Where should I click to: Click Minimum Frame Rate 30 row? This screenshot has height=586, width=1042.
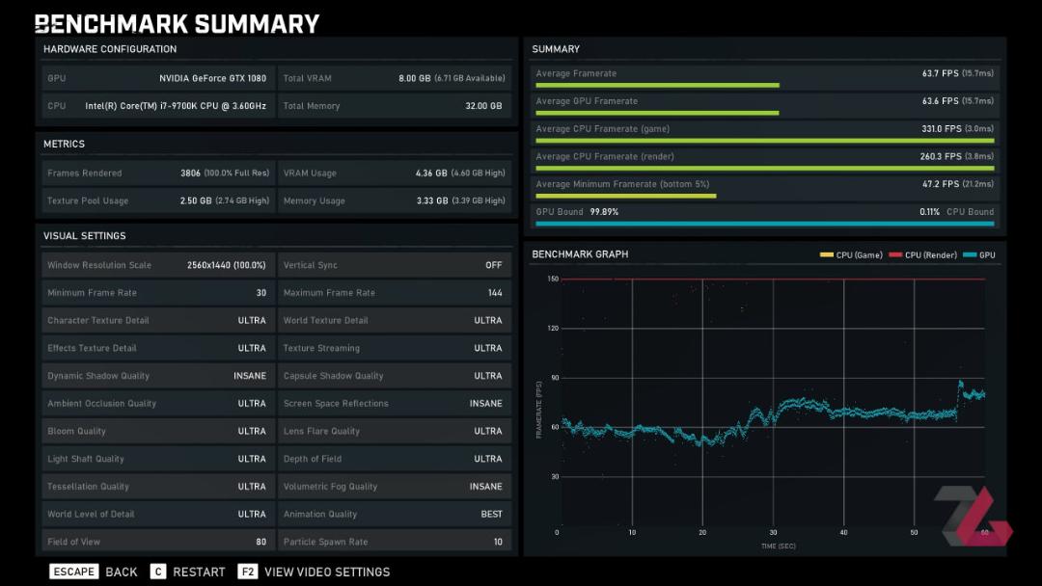(x=158, y=293)
